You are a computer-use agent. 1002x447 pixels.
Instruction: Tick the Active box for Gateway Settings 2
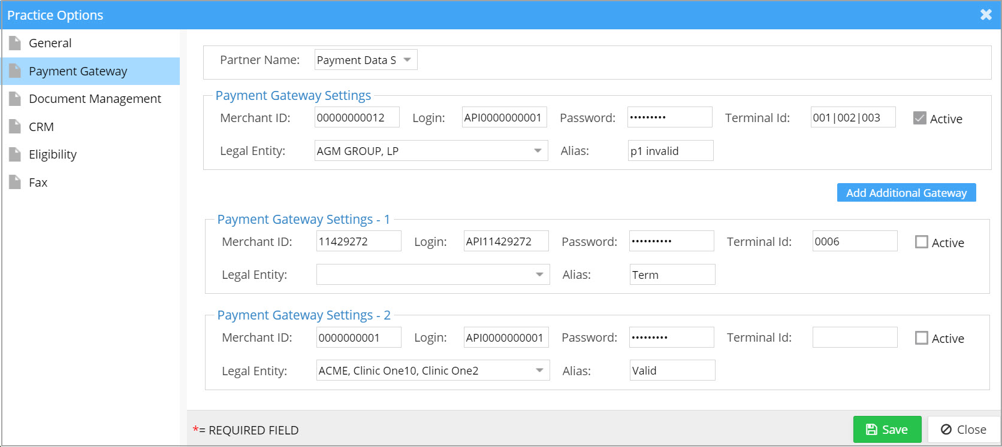pyautogui.click(x=922, y=338)
